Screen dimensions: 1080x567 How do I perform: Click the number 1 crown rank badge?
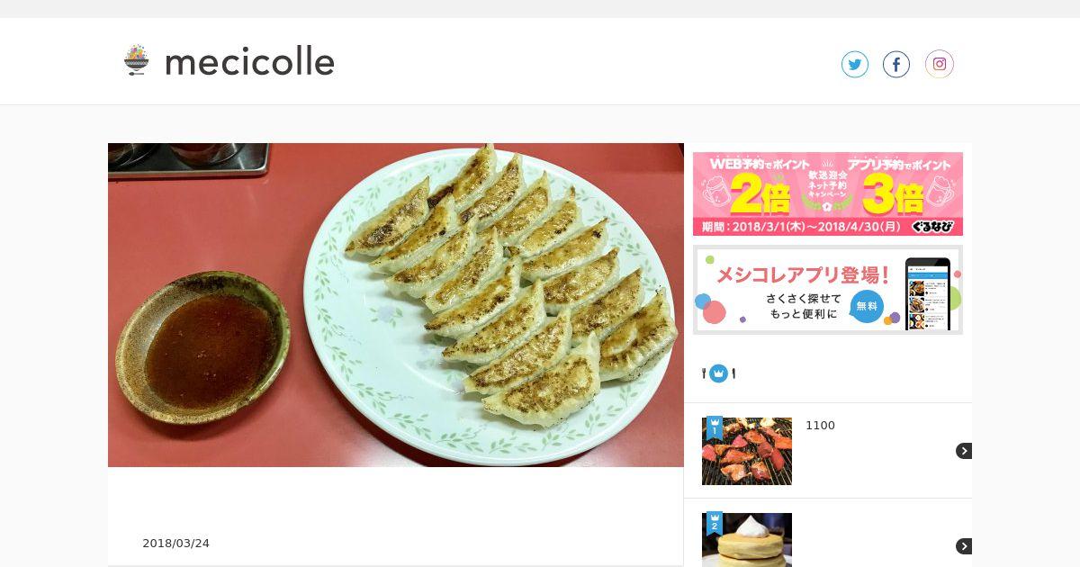(x=715, y=427)
